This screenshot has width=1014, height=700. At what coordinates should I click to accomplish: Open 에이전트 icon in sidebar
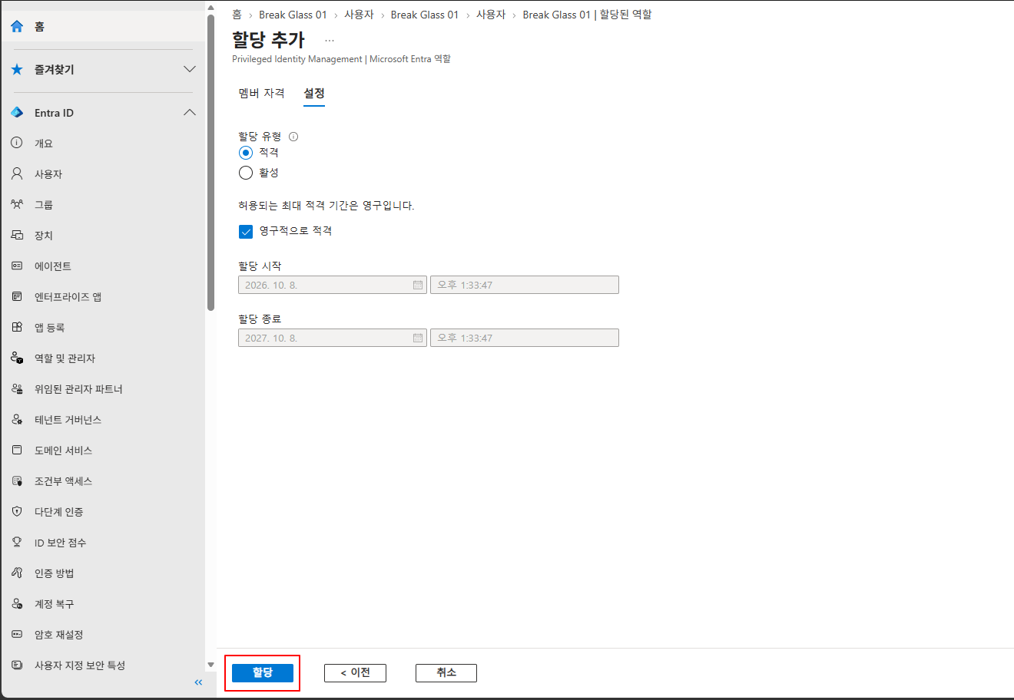tap(17, 266)
